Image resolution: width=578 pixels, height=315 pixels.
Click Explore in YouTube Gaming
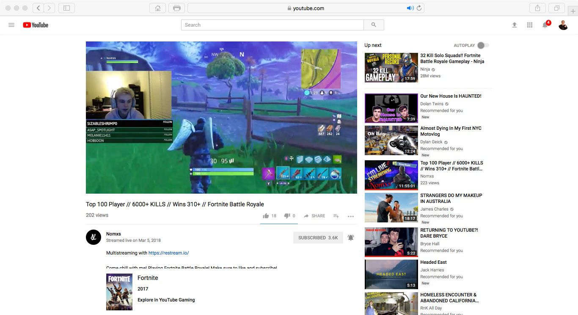166,300
